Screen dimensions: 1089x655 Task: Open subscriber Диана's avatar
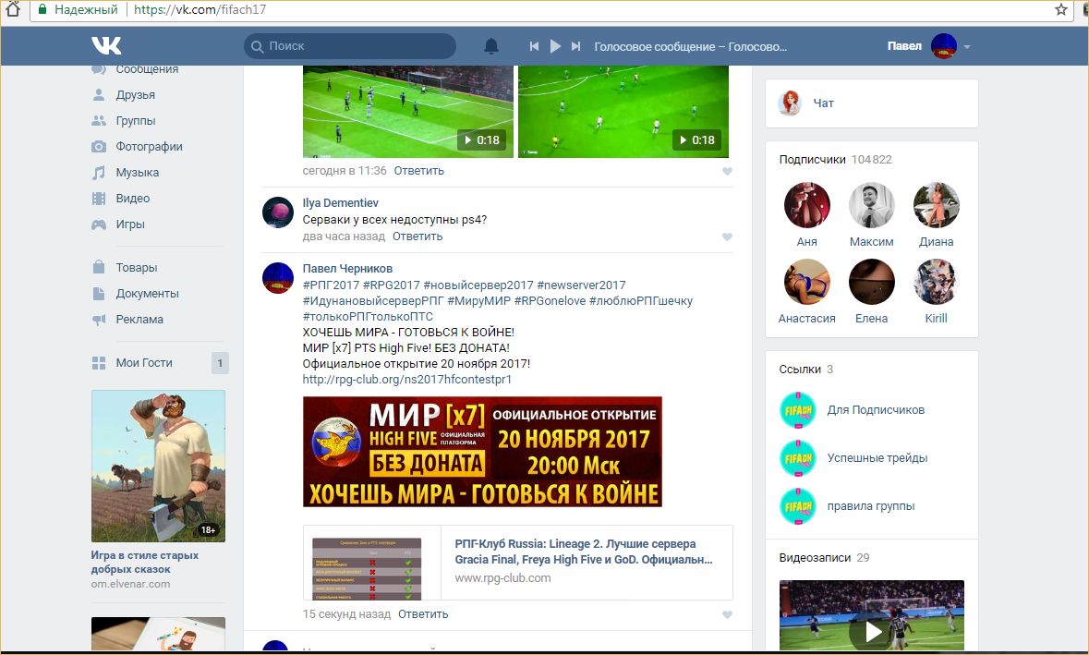937,205
